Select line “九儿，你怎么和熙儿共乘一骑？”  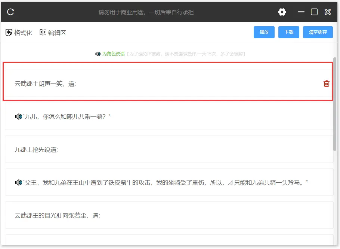coord(67,117)
